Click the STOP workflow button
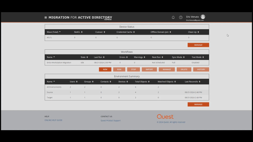 point(134,69)
